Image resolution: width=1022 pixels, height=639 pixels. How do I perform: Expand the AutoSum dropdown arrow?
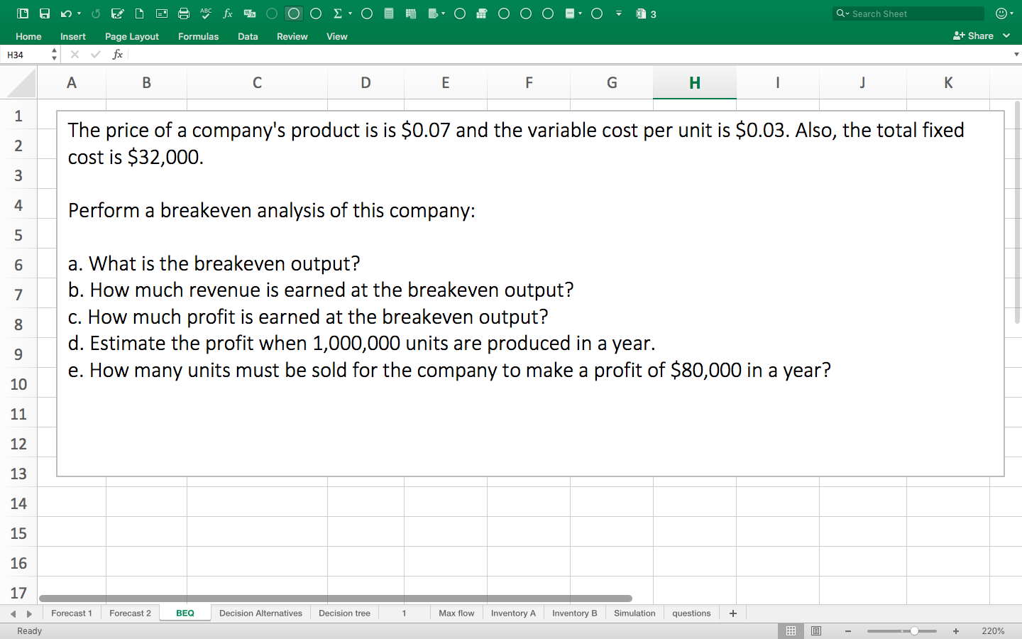[350, 13]
